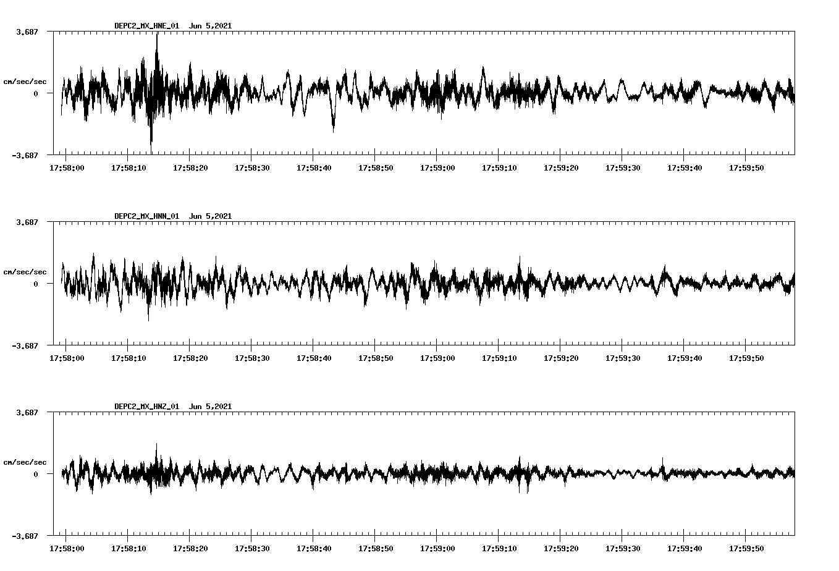Pick 17:58:30 time label under HNZ plot

click(x=252, y=548)
